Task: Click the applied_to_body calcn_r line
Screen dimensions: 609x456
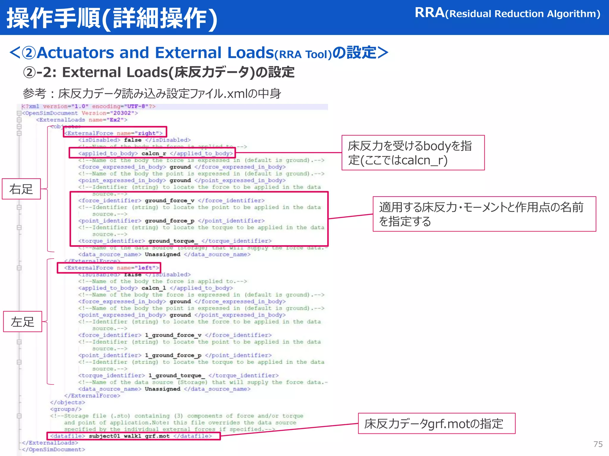Action: (x=156, y=153)
